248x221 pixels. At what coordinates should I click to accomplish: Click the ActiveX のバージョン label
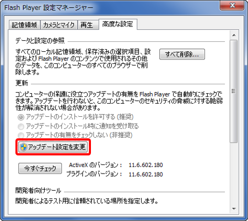click(x=95, y=165)
